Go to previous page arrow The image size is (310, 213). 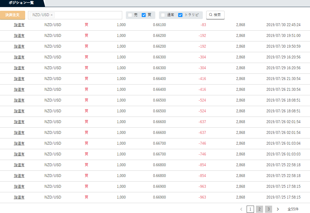coord(241,209)
